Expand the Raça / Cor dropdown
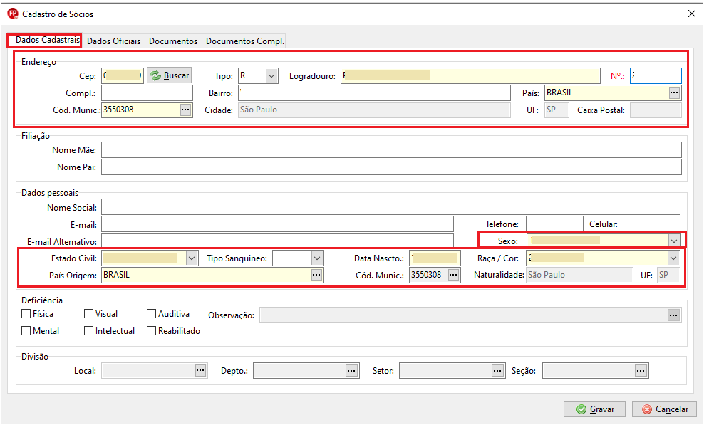Image resolution: width=704 pixels, height=425 pixels. pos(673,258)
